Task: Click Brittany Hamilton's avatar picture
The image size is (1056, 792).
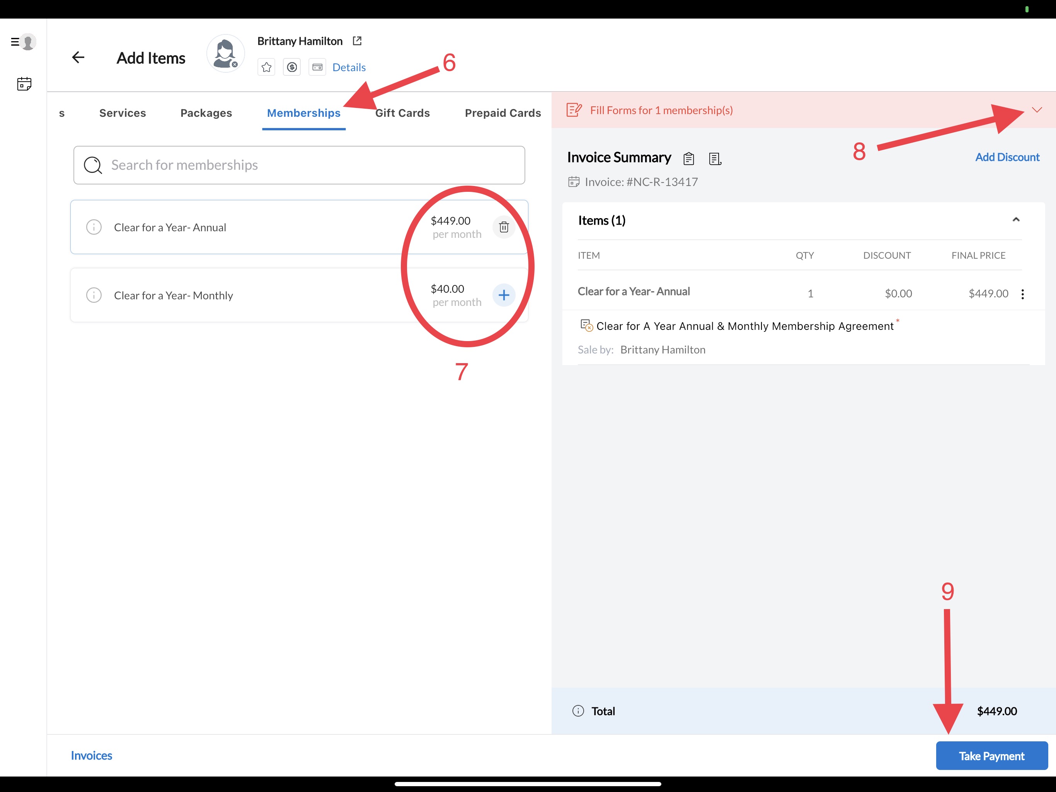Action: point(225,53)
